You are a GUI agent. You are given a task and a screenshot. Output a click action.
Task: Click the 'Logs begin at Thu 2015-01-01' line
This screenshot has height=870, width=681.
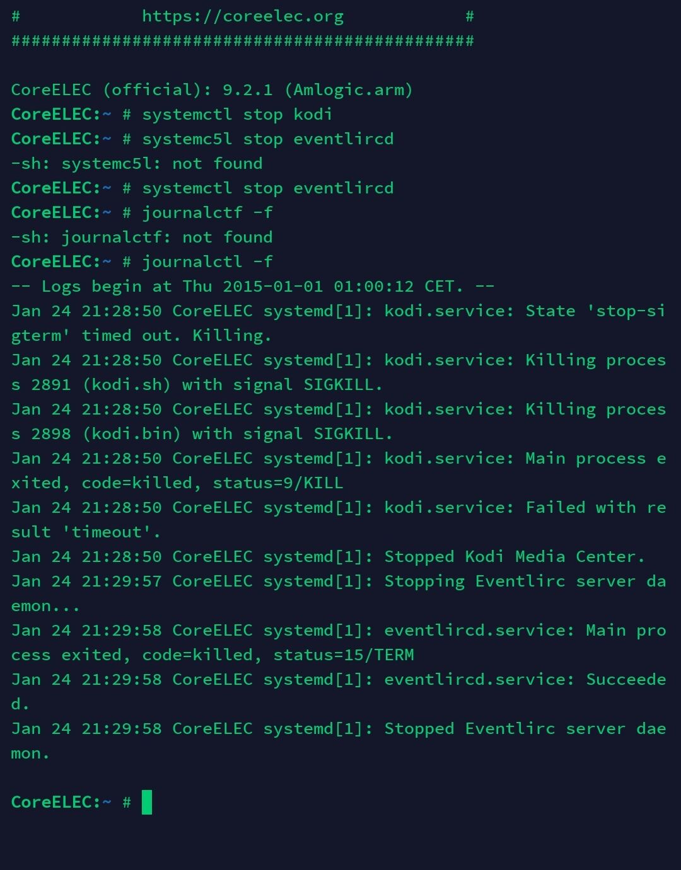[x=252, y=287]
